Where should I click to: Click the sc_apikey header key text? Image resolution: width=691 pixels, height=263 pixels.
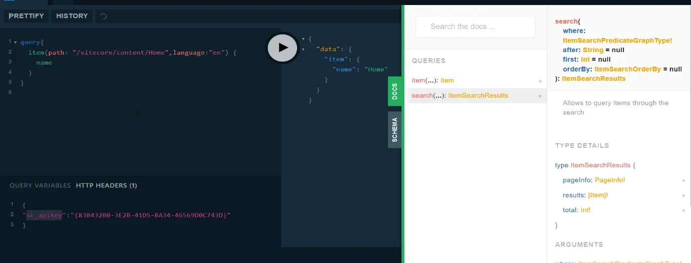44,215
